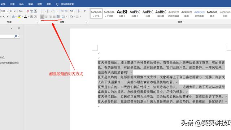Open the 布局 ribbon tab
The image size is (231, 130).
tap(3, 4)
